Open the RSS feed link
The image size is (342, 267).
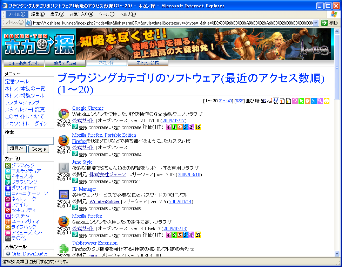(239, 101)
